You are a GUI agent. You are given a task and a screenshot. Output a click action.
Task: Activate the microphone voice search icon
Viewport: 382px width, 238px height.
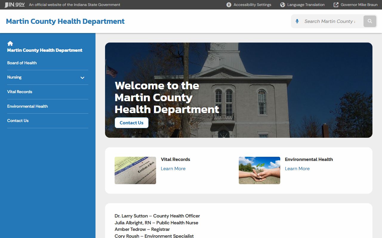[297, 21]
